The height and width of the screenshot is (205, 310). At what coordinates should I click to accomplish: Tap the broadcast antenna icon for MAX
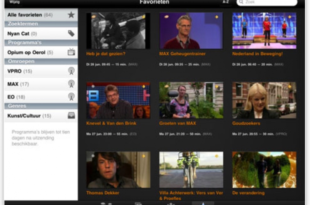pos(71,84)
